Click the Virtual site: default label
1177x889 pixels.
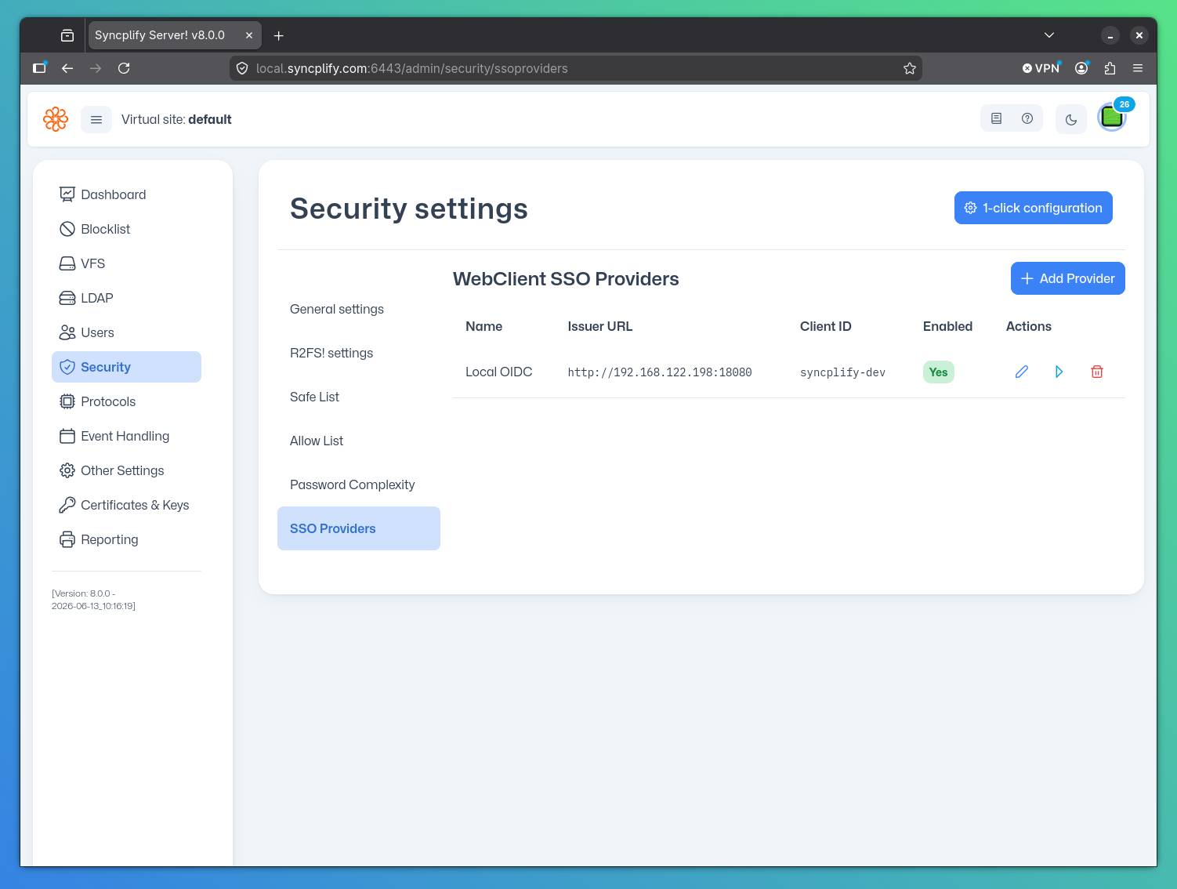coord(176,119)
